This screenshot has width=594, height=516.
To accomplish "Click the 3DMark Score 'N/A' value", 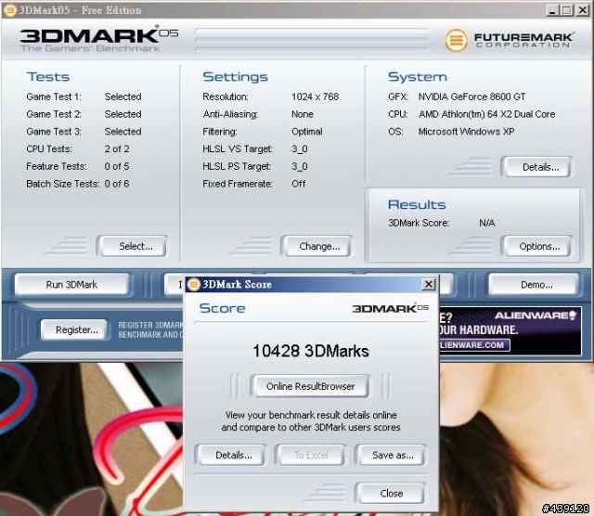I will (486, 223).
